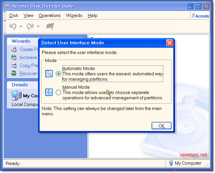Image resolution: width=215 pixels, height=173 pixels.
Task: Open the Operations menu
Action: click(50, 15)
